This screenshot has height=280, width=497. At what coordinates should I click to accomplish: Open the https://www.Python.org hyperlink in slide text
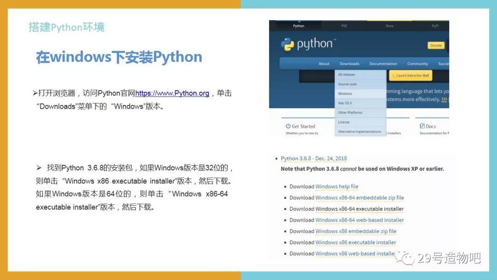pyautogui.click(x=172, y=93)
